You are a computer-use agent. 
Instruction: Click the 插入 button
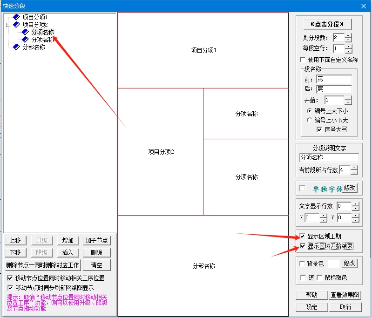click(x=68, y=252)
